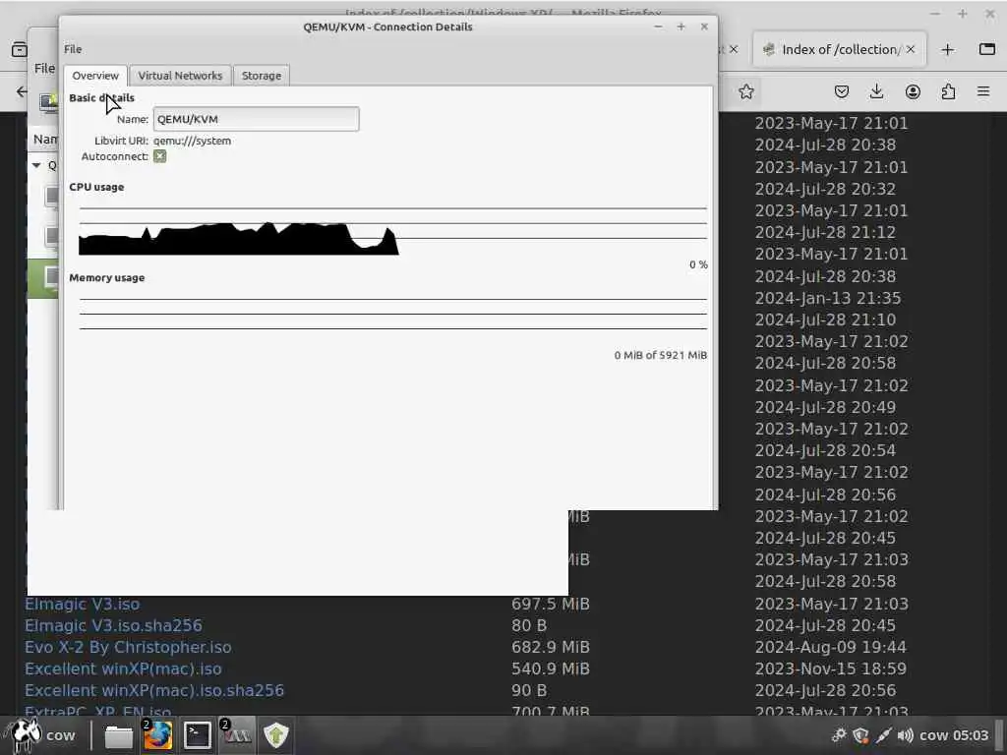Open the cow start menu button
Viewport: 1007px width, 755px height.
39,735
